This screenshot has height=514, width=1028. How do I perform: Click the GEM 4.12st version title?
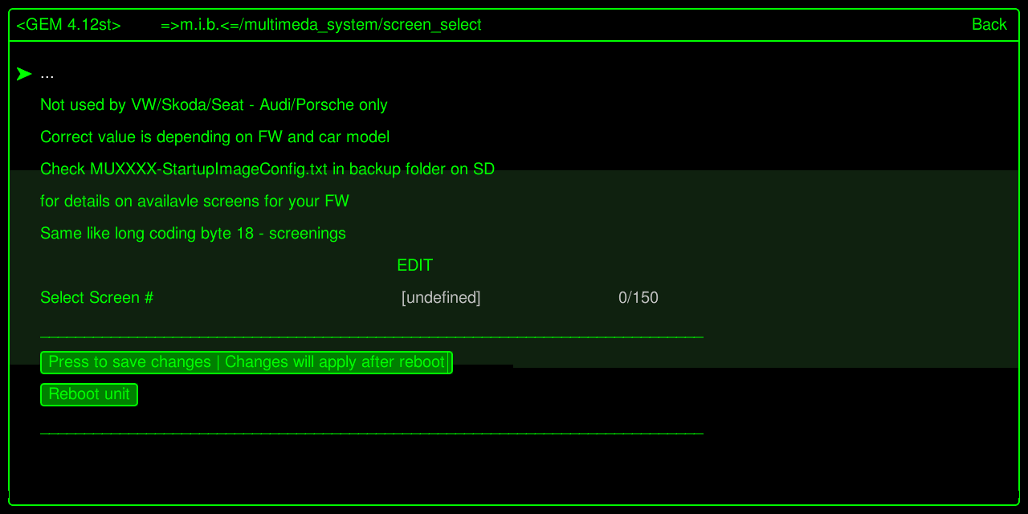pyautogui.click(x=68, y=25)
